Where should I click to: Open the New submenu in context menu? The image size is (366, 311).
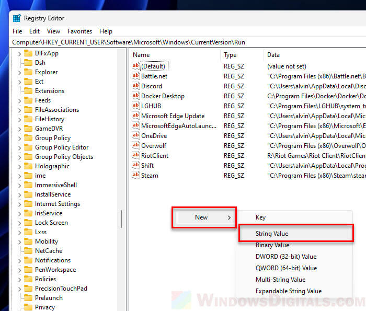point(204,217)
